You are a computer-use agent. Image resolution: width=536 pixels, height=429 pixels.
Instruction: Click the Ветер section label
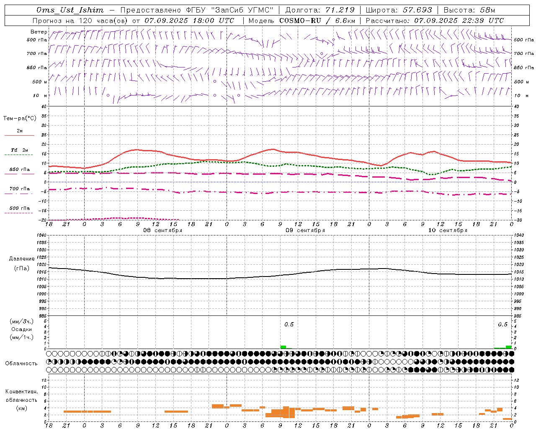point(39,32)
